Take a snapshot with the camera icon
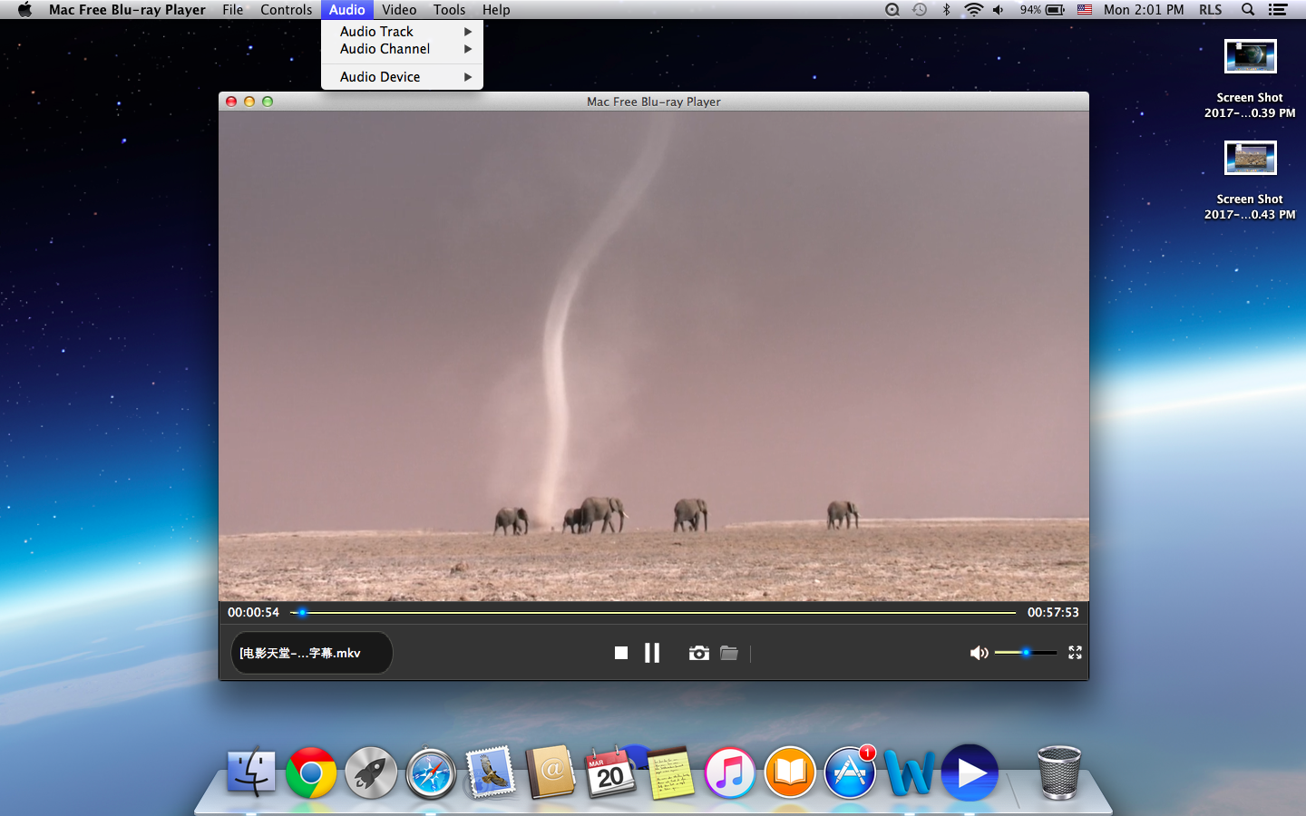Viewport: 1306px width, 816px height. pyautogui.click(x=698, y=653)
